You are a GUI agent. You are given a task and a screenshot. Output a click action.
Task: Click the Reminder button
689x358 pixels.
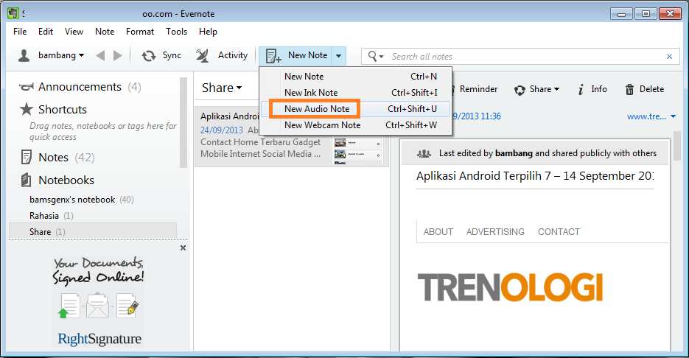click(x=478, y=89)
